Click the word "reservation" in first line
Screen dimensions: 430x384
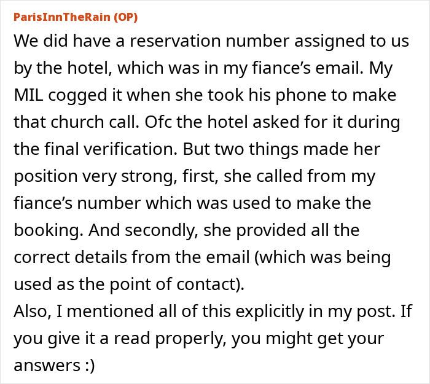point(175,41)
